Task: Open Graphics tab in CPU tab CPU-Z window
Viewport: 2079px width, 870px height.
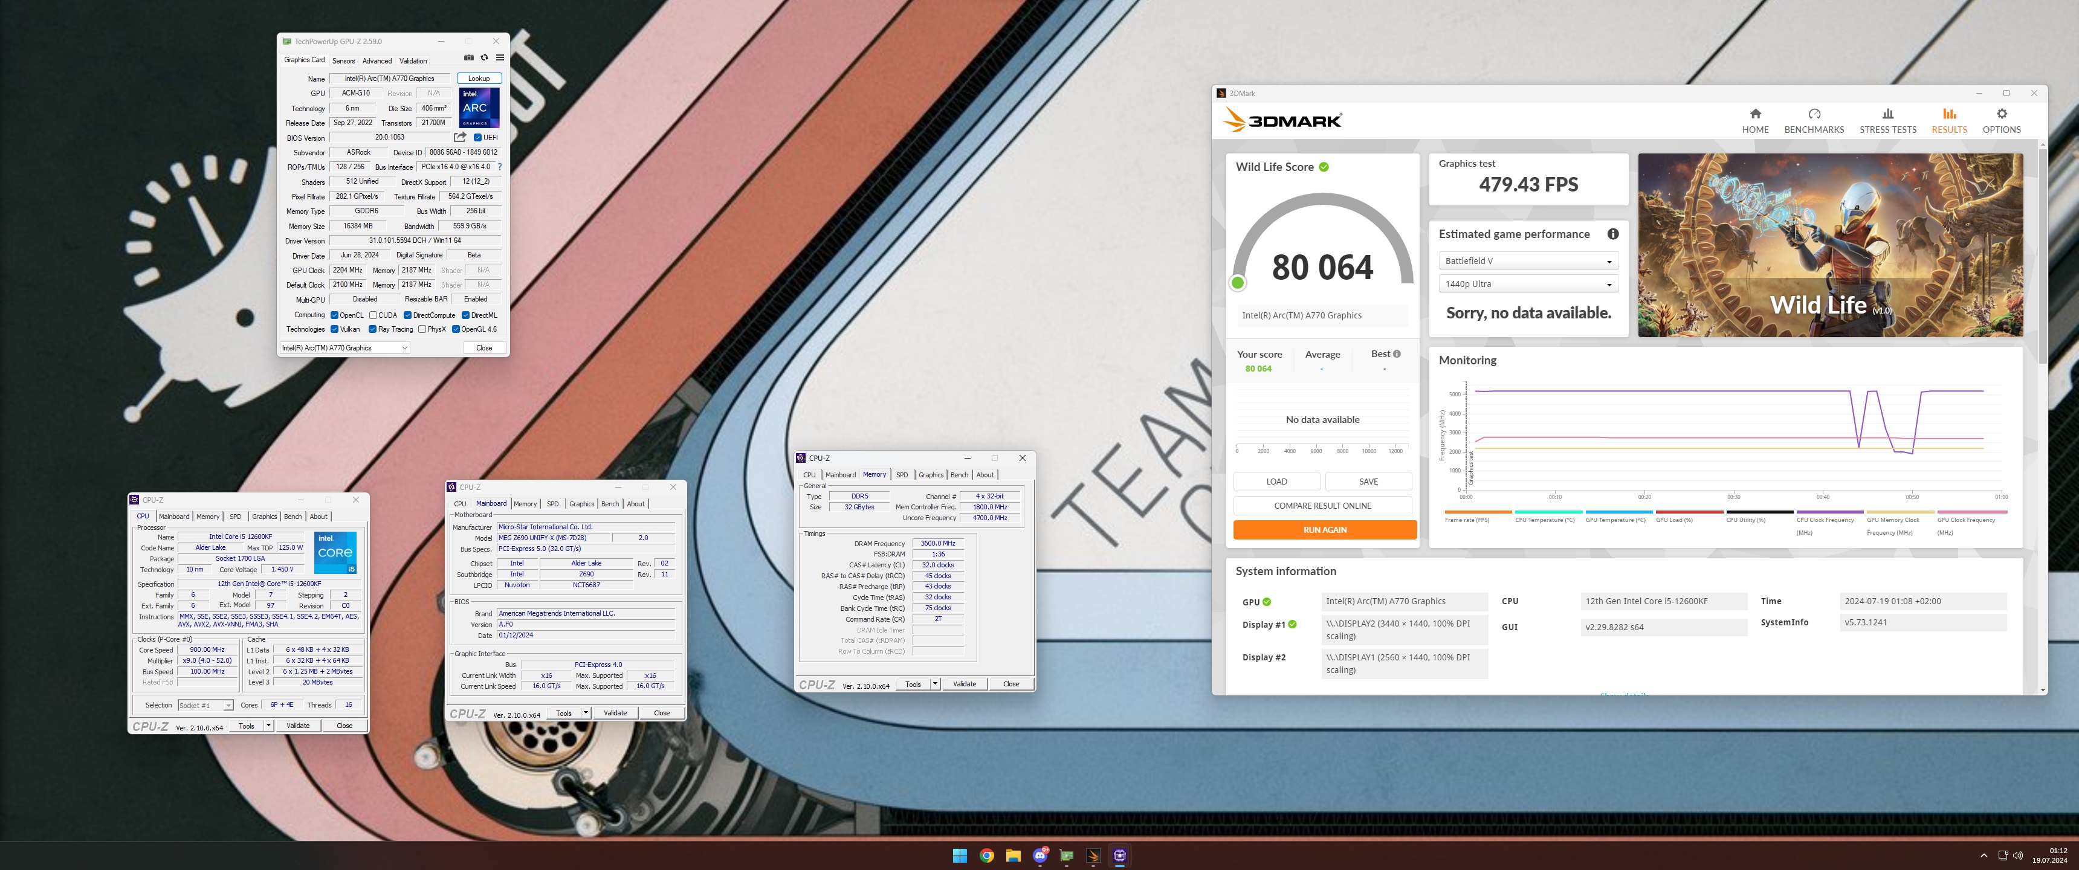Action: point(264,517)
